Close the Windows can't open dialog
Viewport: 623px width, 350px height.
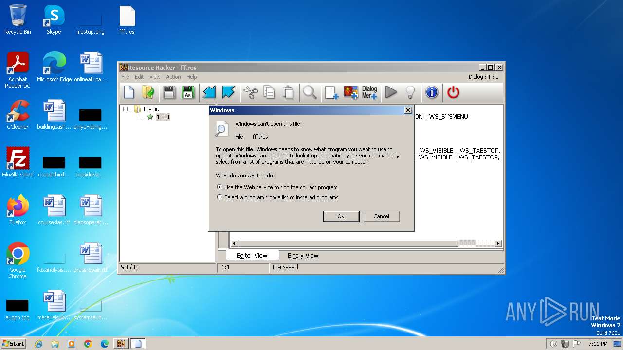408,110
